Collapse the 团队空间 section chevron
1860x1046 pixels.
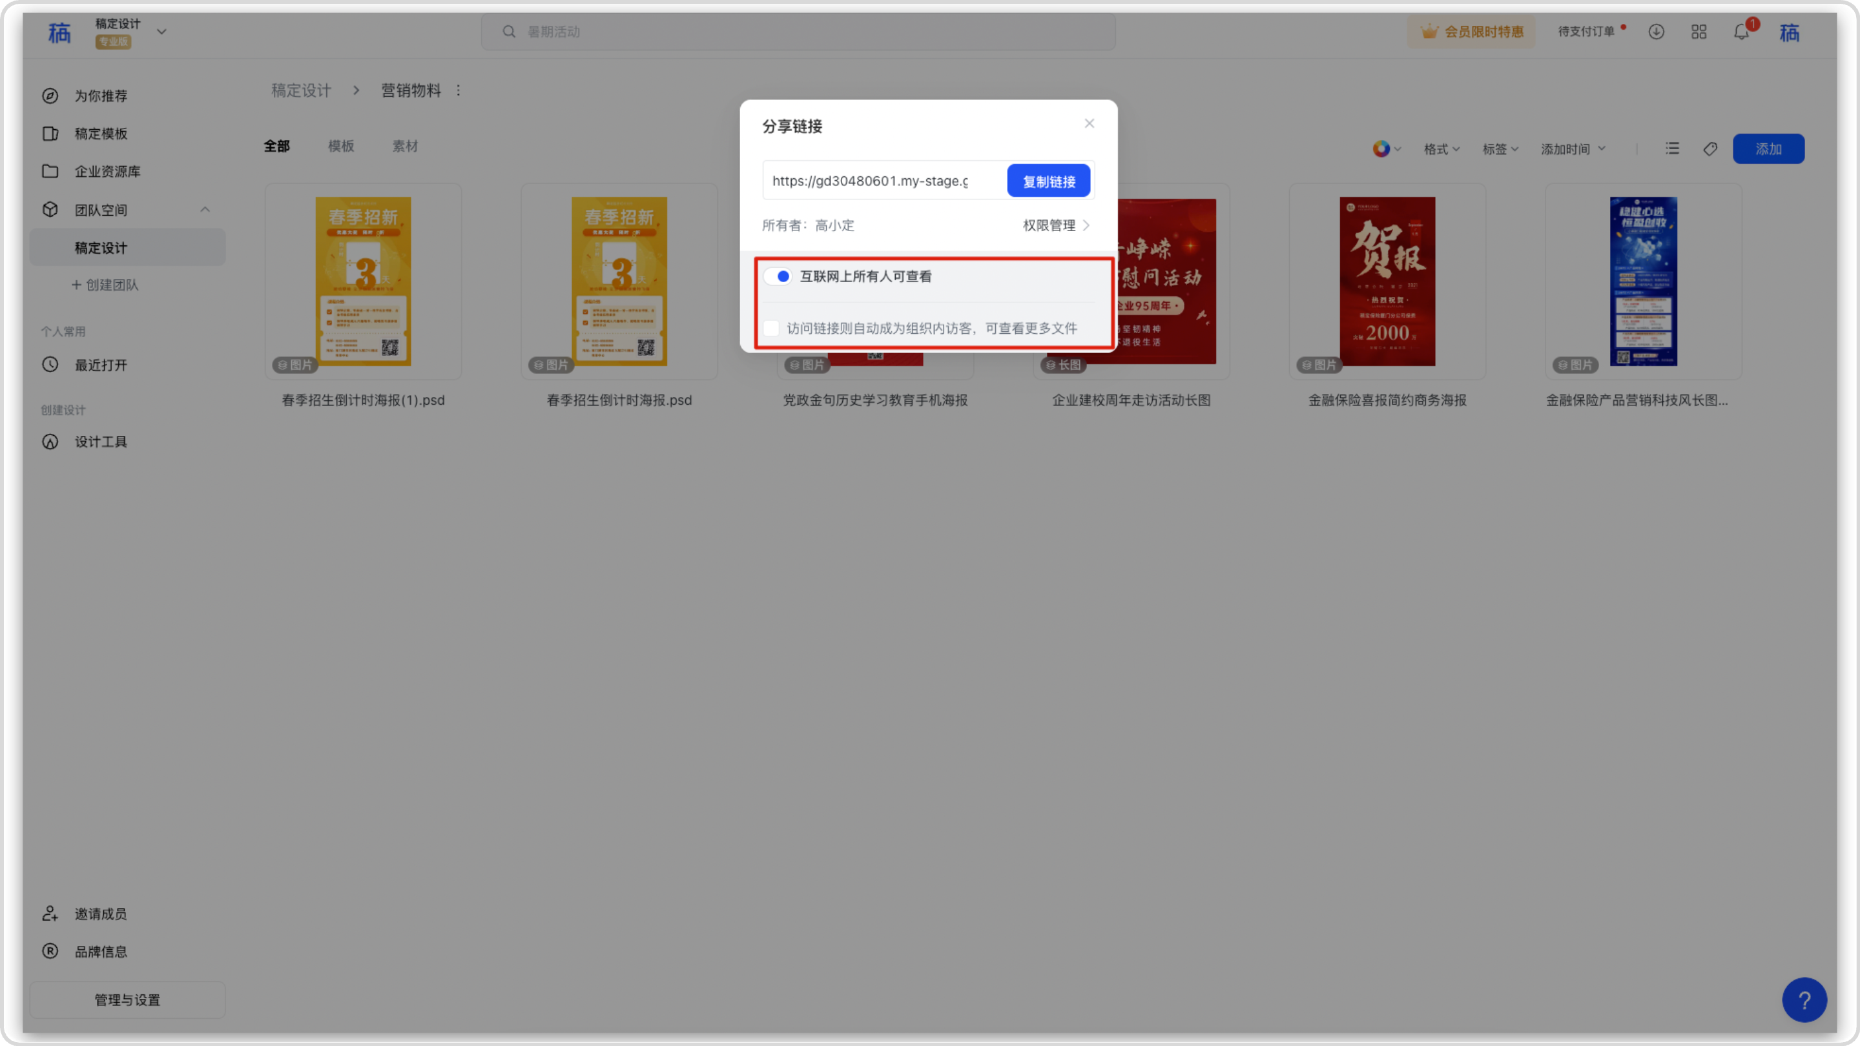pyautogui.click(x=205, y=209)
